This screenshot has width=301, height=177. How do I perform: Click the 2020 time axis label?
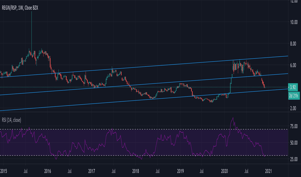(x=224, y=171)
